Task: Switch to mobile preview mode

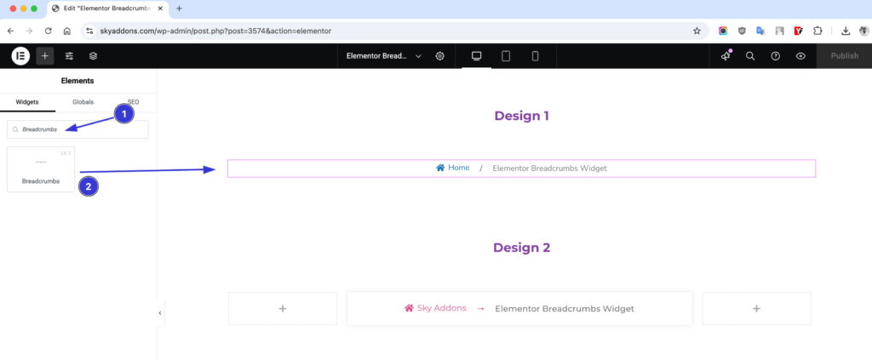Action: pos(535,56)
